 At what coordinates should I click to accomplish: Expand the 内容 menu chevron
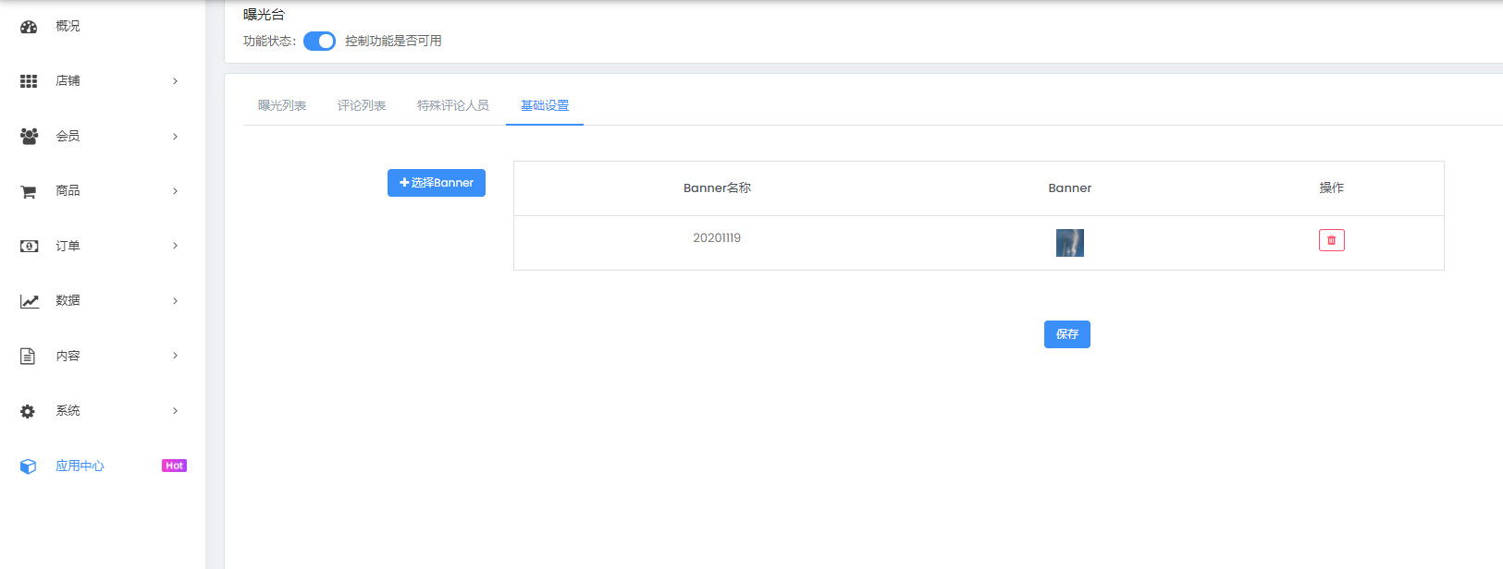(175, 356)
